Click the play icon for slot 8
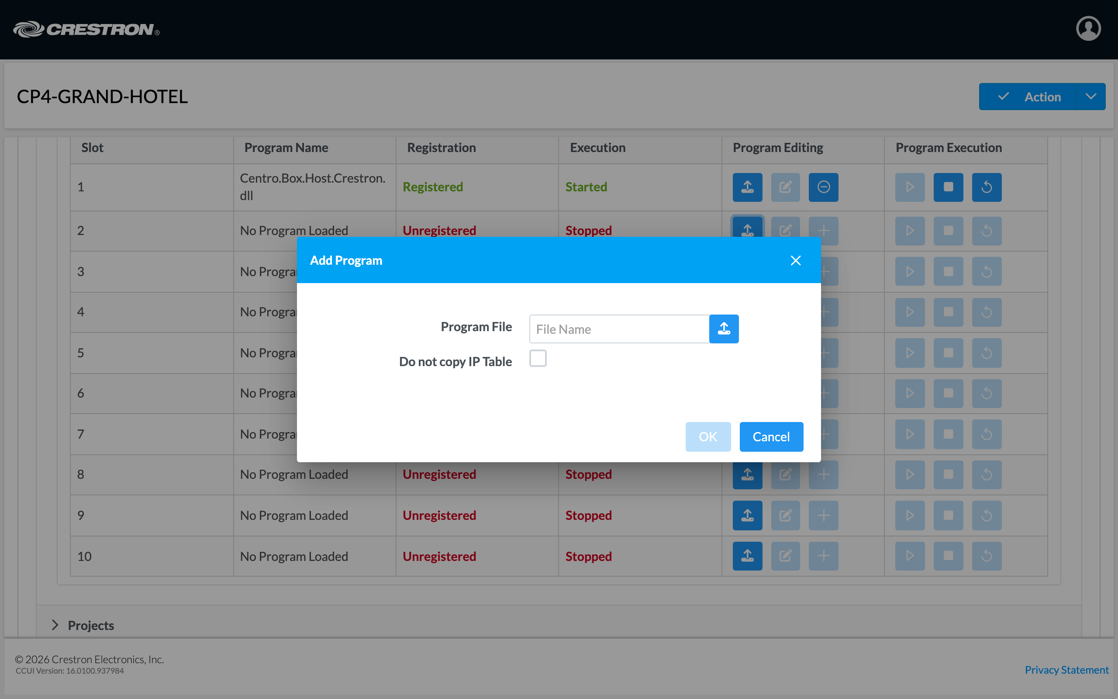1118x699 pixels. [910, 475]
